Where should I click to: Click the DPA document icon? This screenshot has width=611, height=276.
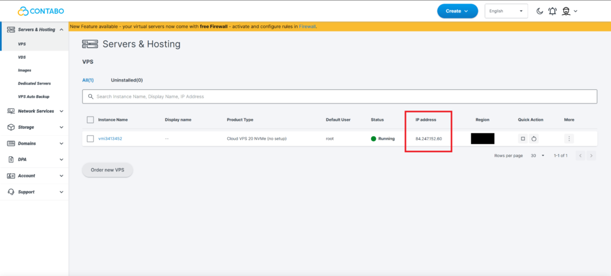11,159
